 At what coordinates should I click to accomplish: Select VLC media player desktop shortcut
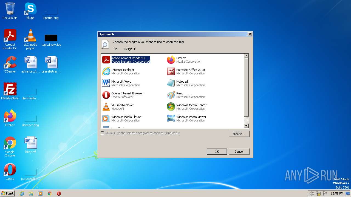[x=30, y=39]
